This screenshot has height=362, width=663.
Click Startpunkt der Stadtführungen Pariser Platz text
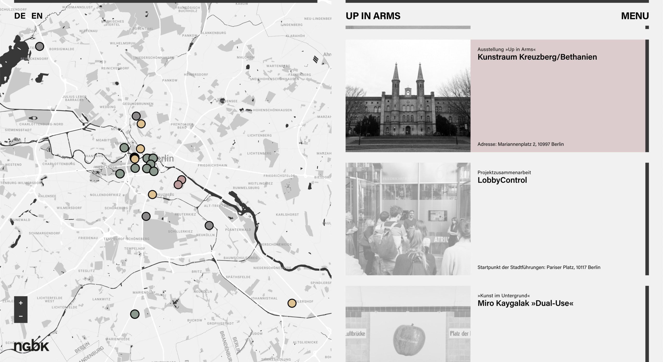539,267
